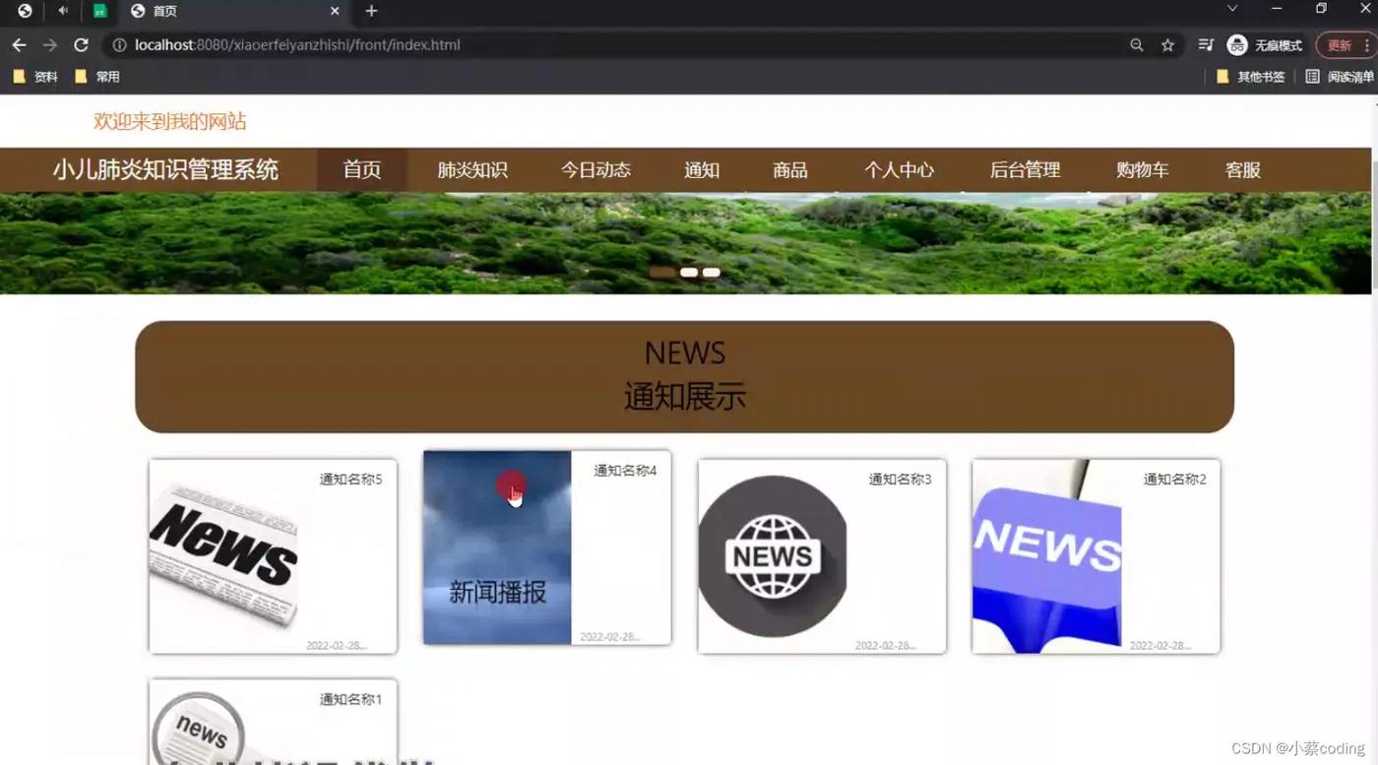Open a new browser tab
1378x765 pixels.
pos(371,11)
